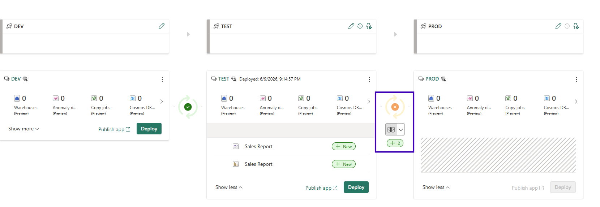Click the rocket icon beside PROD stage title

tap(424, 26)
